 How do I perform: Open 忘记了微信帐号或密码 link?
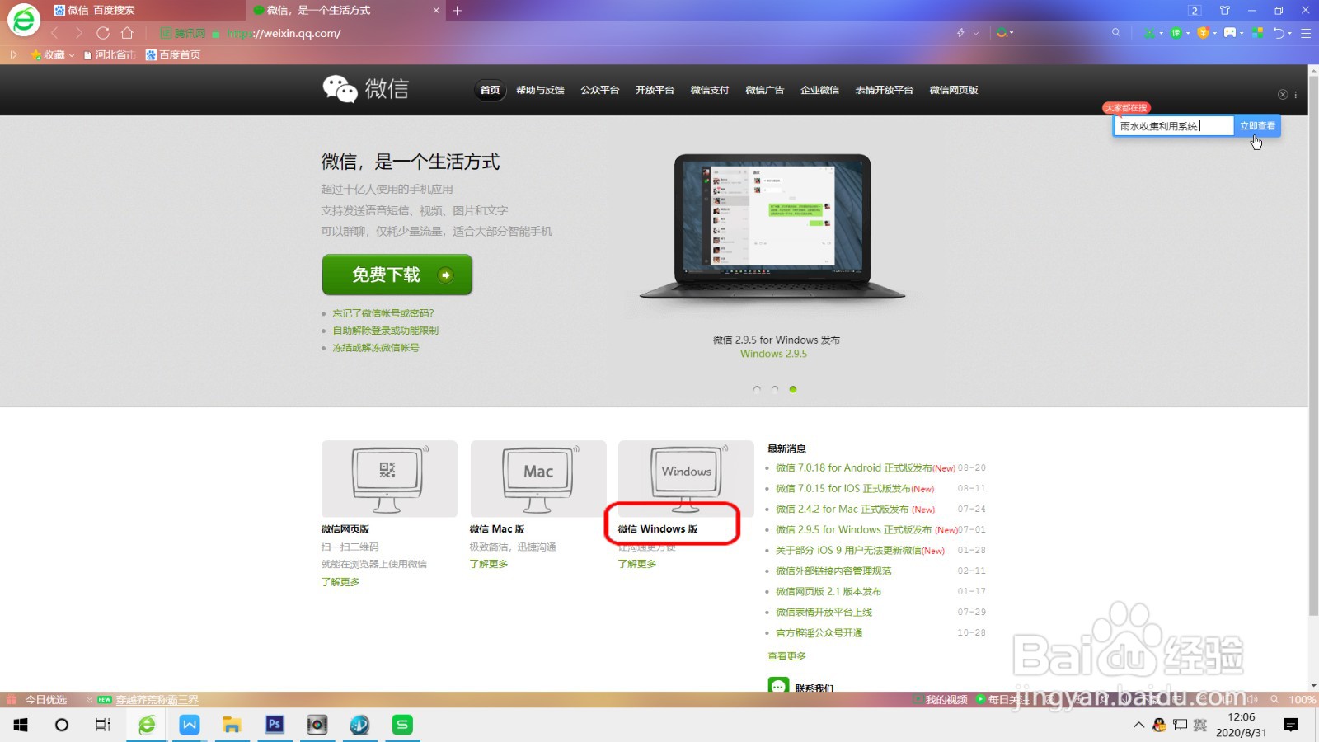[x=383, y=313]
